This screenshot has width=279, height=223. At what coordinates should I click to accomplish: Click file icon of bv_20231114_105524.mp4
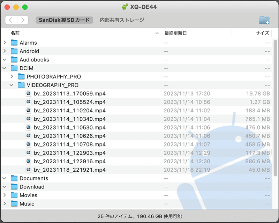pos(28,102)
